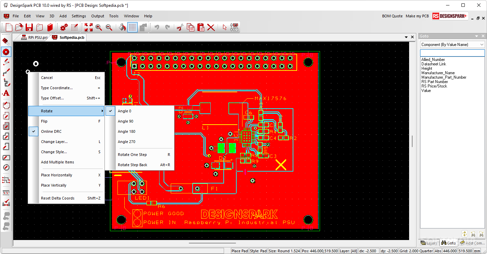Image resolution: width=487 pixels, height=254 pixels.
Task: Click the Grid: 2.000 Quarter status field
Action: [x=416, y=251]
